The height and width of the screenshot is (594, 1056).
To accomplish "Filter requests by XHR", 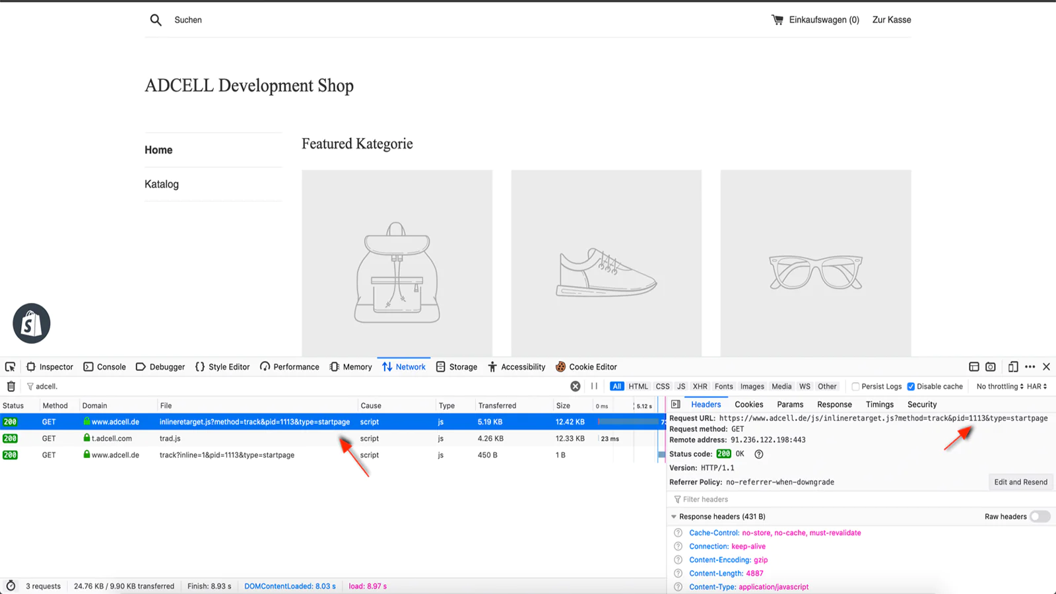I will click(x=700, y=387).
